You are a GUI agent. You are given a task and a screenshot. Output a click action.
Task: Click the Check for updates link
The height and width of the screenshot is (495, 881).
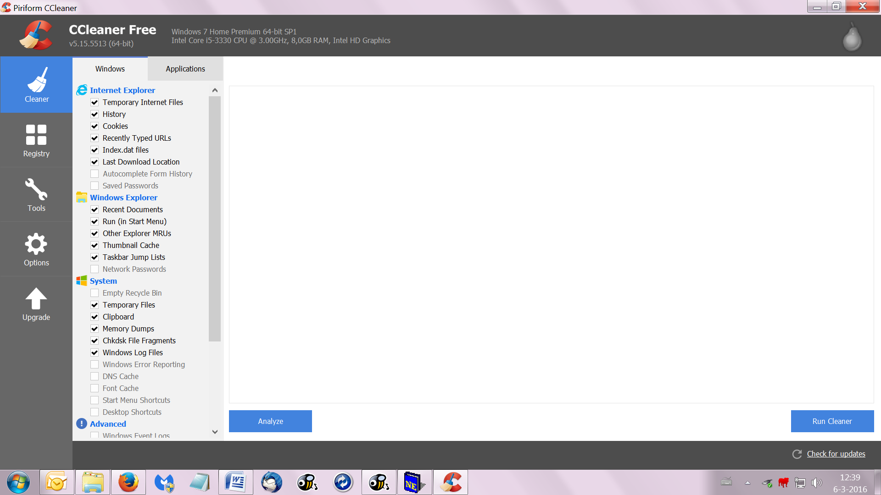pos(836,454)
